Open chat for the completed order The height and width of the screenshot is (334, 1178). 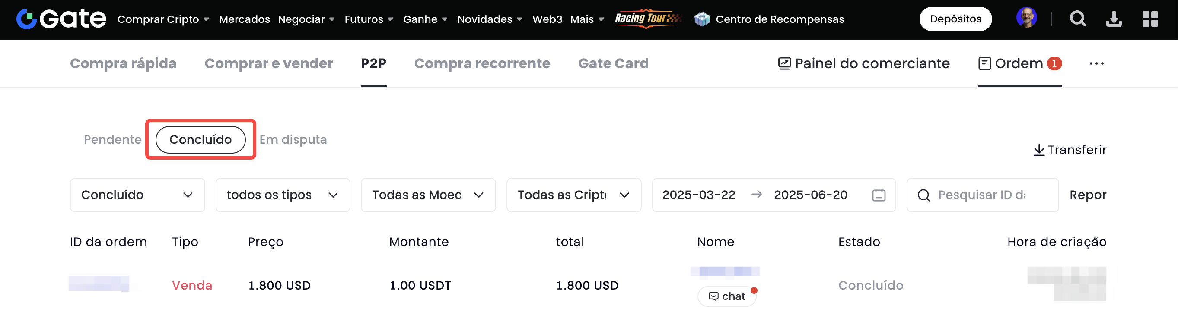(727, 296)
